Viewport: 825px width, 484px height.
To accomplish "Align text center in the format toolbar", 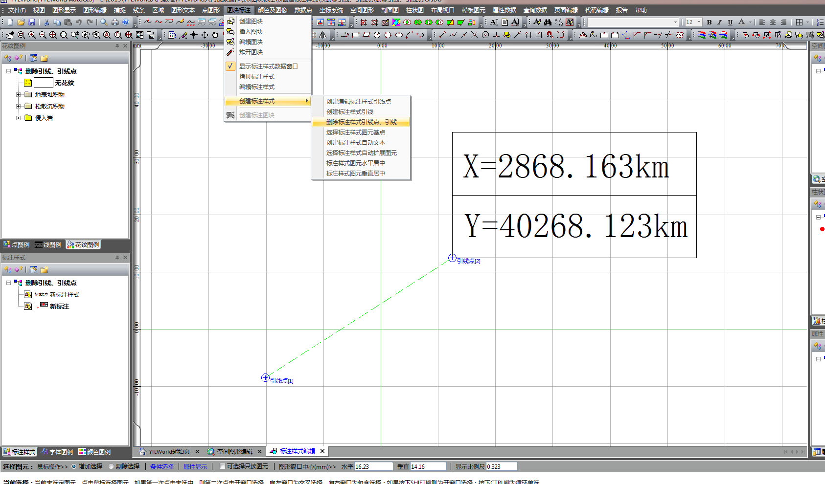I will click(x=773, y=22).
